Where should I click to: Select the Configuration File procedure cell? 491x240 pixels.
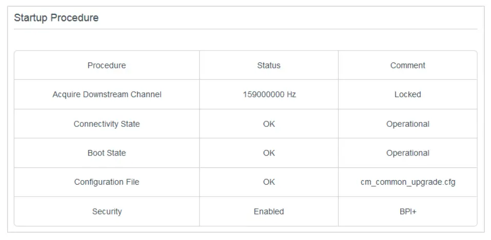coord(107,182)
